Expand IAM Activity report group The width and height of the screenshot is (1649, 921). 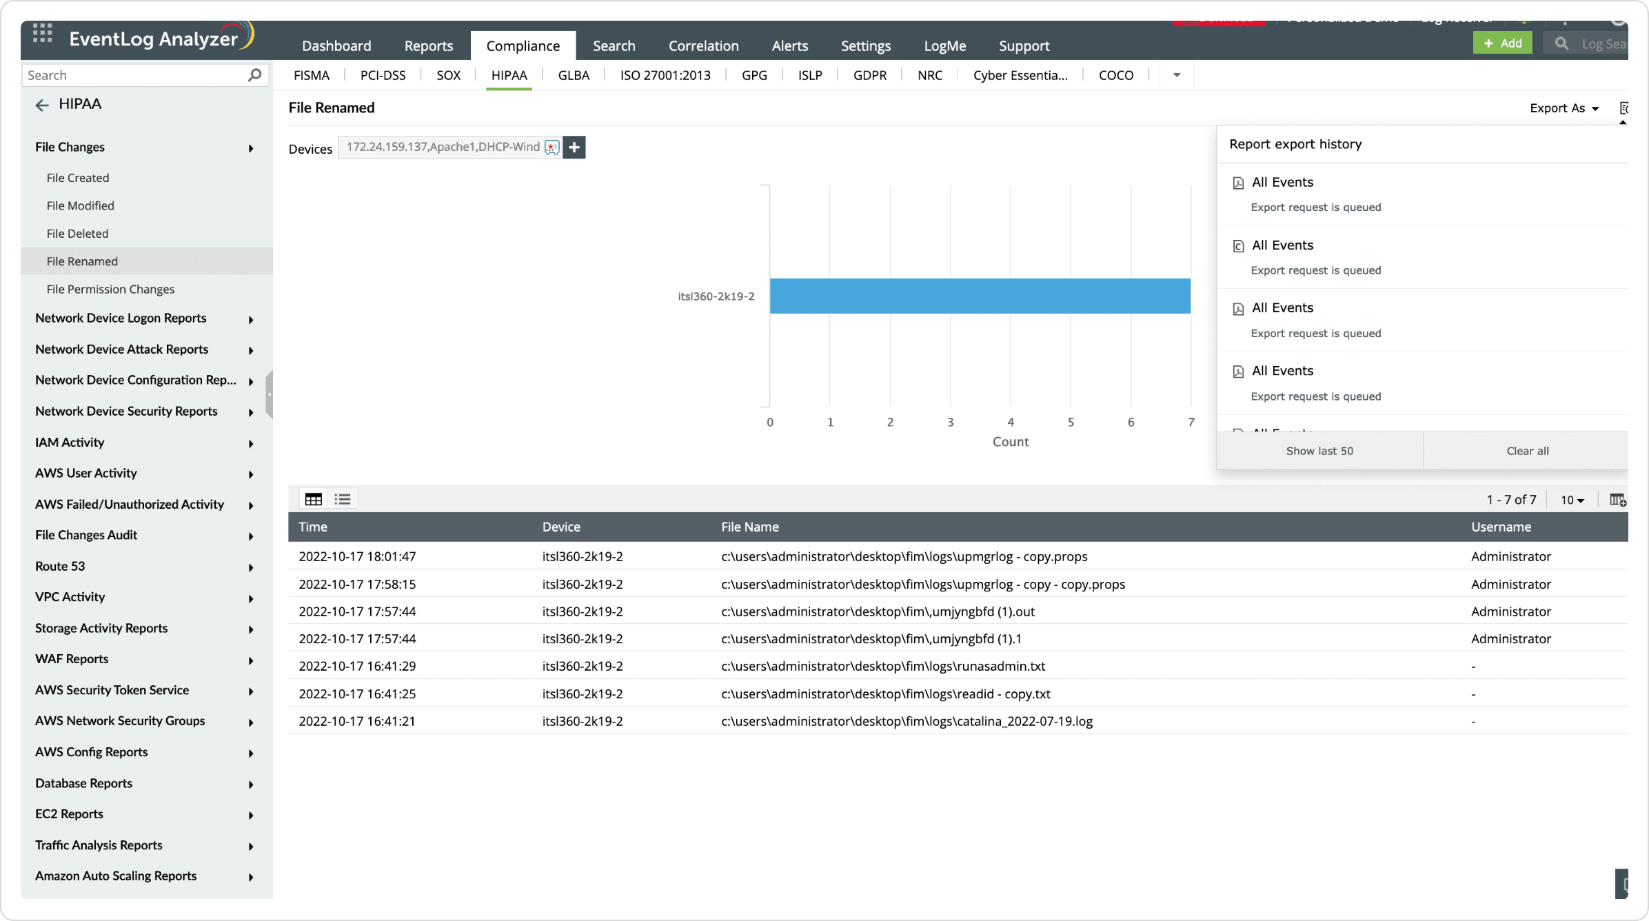(x=251, y=443)
